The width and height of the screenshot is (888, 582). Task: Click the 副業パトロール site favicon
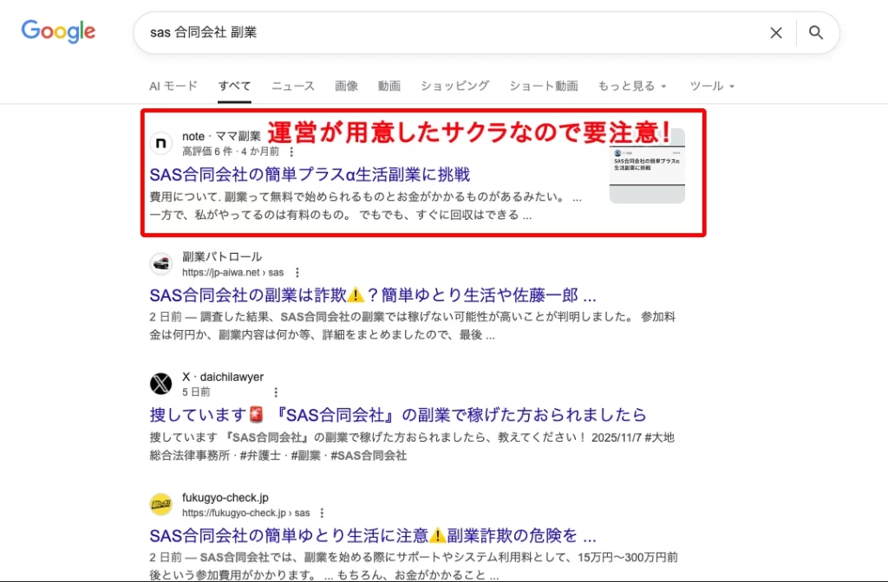[x=160, y=263]
